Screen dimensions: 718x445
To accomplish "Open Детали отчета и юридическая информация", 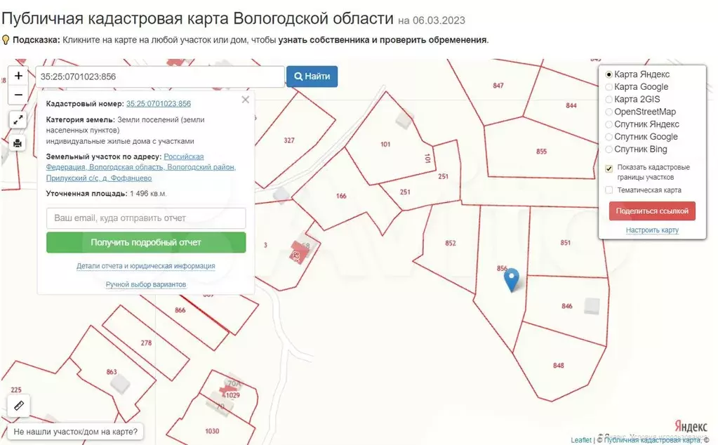I will tap(146, 266).
